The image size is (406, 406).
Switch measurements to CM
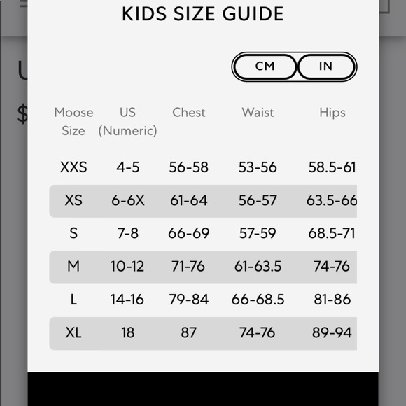point(265,66)
